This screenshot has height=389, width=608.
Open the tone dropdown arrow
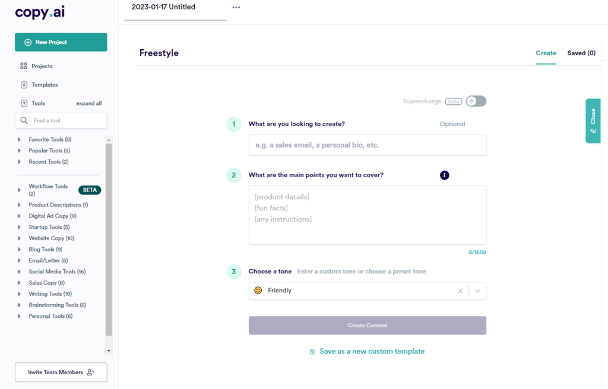coord(477,291)
